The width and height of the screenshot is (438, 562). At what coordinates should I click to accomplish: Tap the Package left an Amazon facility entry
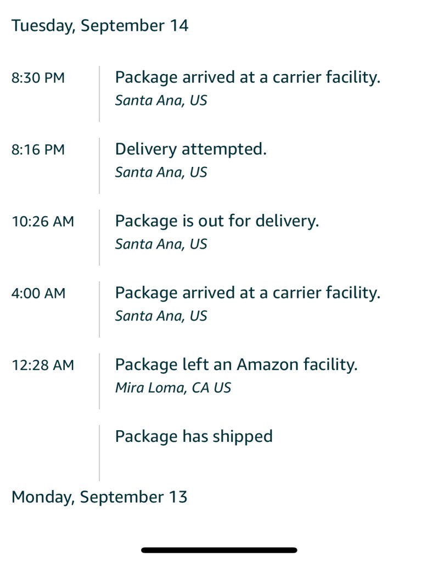[236, 364]
